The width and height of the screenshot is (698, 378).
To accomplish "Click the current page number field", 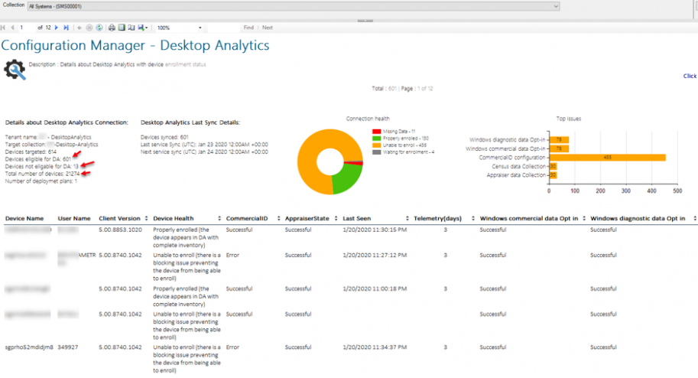I will (27, 28).
